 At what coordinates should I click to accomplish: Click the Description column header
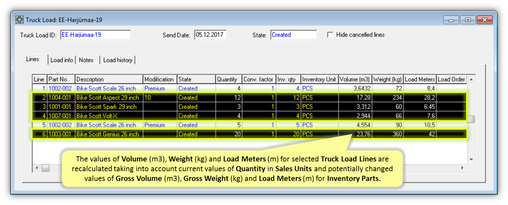click(x=109, y=79)
